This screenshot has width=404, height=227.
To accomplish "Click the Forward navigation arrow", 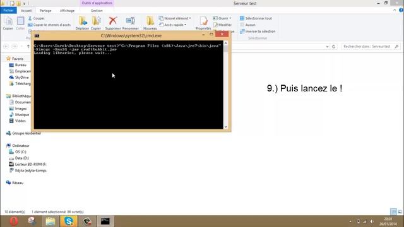I will (15, 46).
